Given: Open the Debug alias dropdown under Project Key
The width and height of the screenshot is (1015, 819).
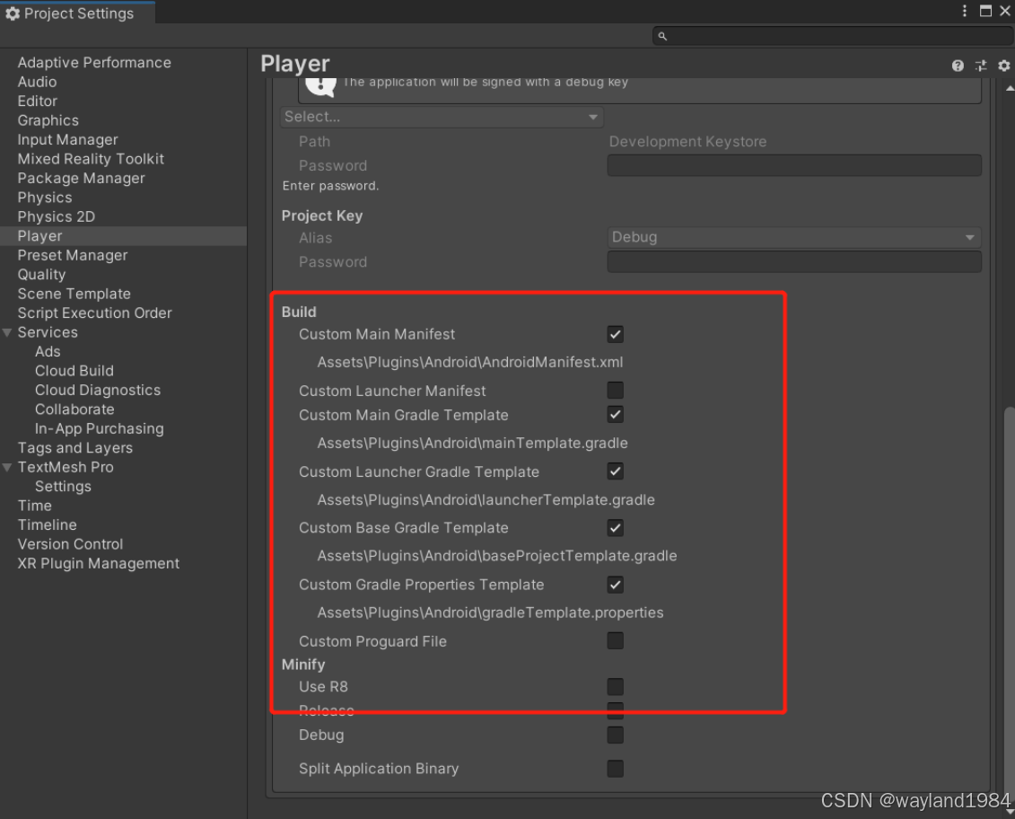Looking at the screenshot, I should (x=793, y=237).
